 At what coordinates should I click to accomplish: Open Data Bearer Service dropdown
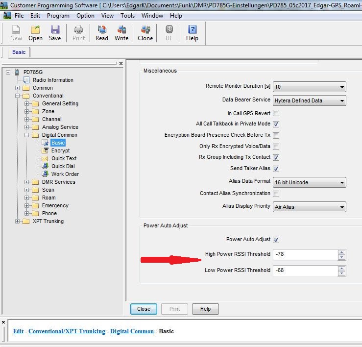click(310, 100)
